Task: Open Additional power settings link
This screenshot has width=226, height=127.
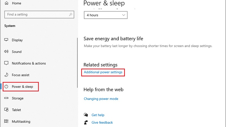Action: pyautogui.click(x=103, y=72)
